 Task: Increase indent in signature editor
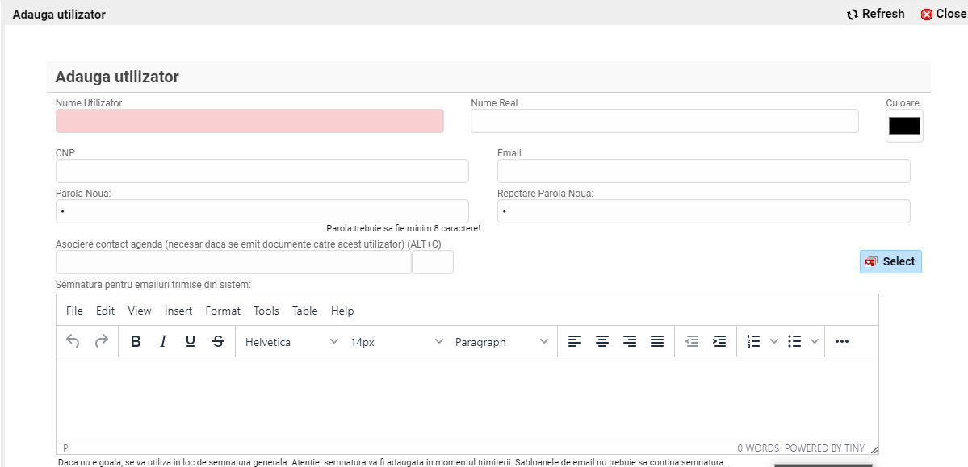719,341
